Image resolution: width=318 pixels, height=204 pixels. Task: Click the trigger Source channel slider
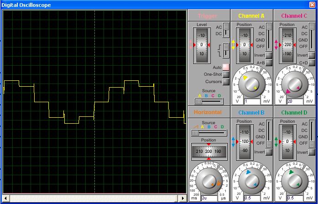point(209,101)
